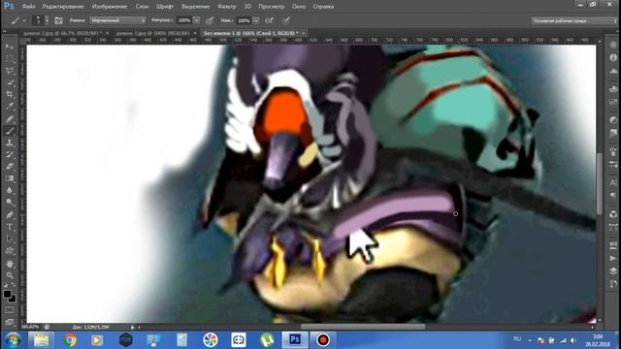Open the Character panel icon
Image resolution: width=621 pixels, height=349 pixels.
click(x=613, y=183)
